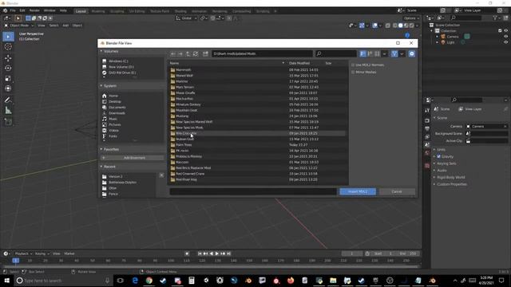Enable the Mirror Meshes checkbox
The height and width of the screenshot is (287, 511).
[353, 73]
